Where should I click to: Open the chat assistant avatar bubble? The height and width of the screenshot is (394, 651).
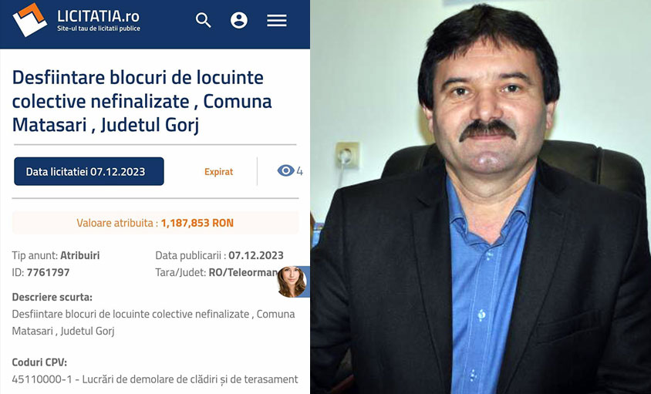click(x=292, y=282)
